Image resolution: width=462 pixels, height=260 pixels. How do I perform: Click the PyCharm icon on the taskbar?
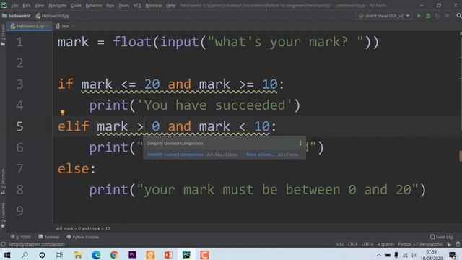point(186,255)
